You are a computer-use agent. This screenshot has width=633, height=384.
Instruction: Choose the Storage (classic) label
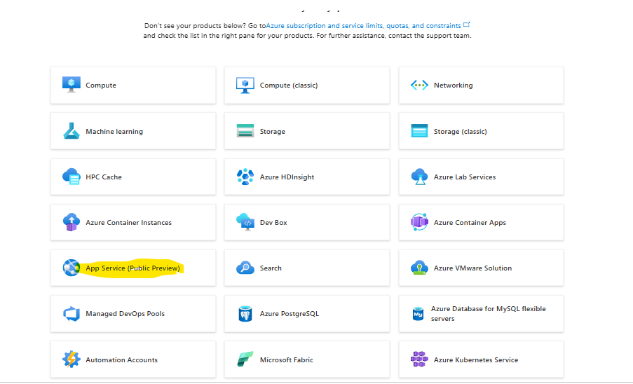pyautogui.click(x=461, y=132)
